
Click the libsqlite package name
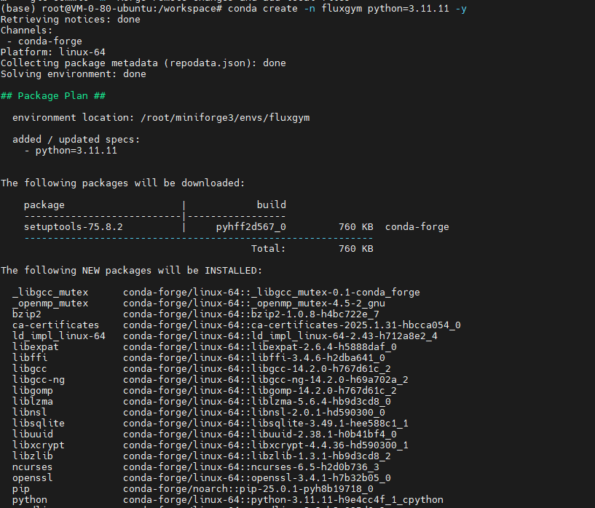[x=39, y=423]
